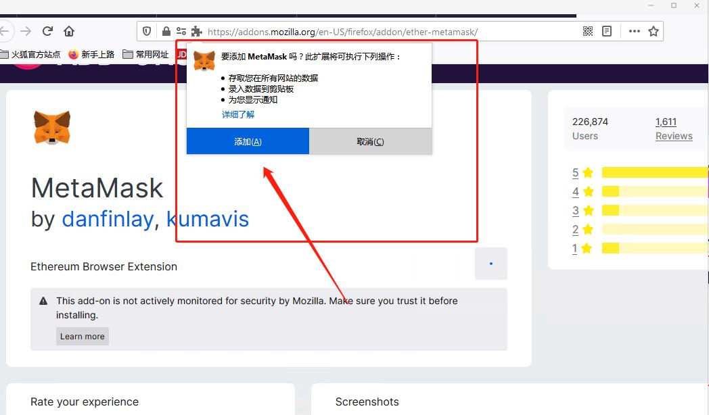Click the Ethereum Browser Extension text
The height and width of the screenshot is (415, 709).
coord(104,266)
